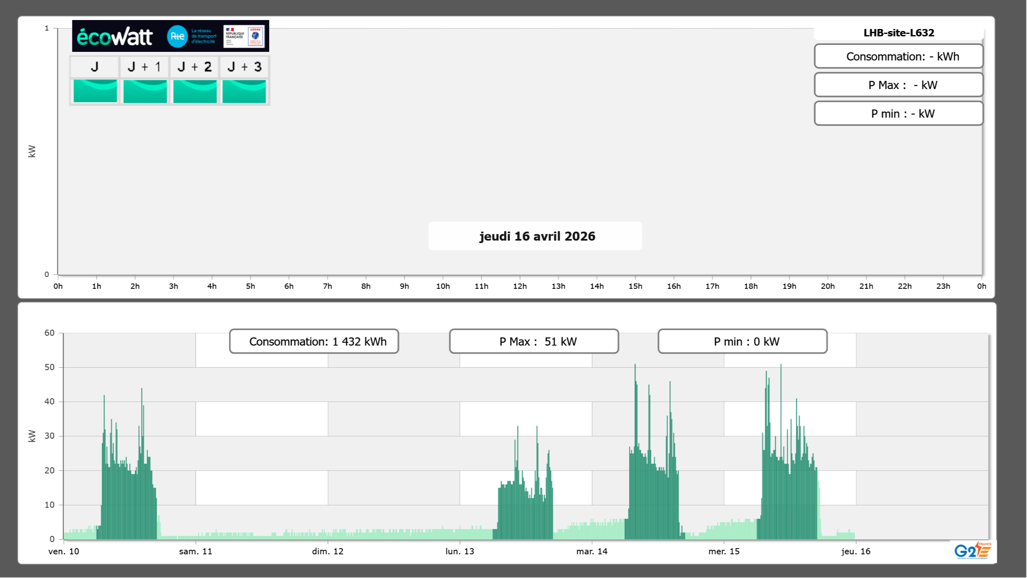Click the mer. 15 axis marker
Screen dimensions: 1027x578
724,551
